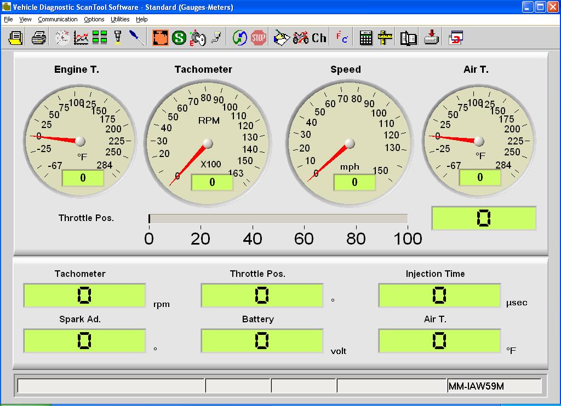Toggle the Fahrenheit/Celsius units icon
561x406 pixels.
(x=342, y=38)
